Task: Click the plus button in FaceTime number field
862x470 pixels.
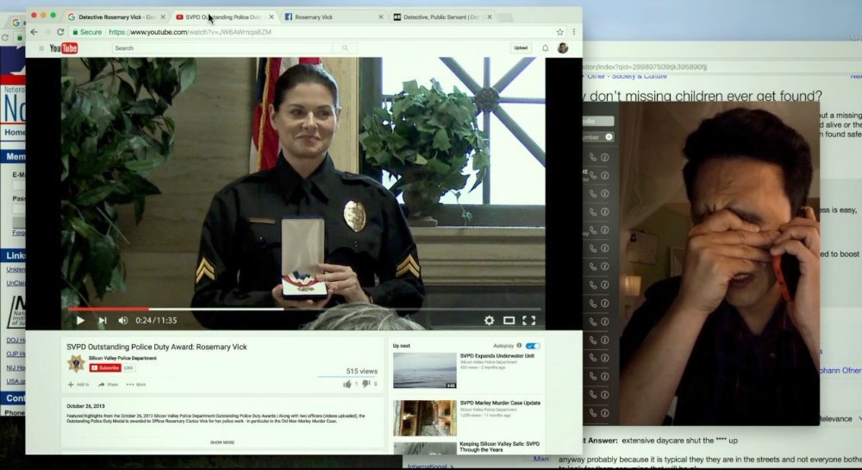Action: (609, 137)
